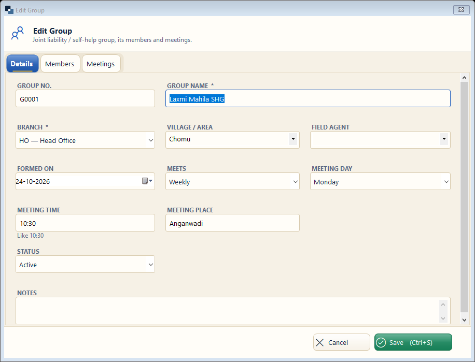475x362 pixels.
Task: Switch to the Members tab
Action: pos(60,64)
